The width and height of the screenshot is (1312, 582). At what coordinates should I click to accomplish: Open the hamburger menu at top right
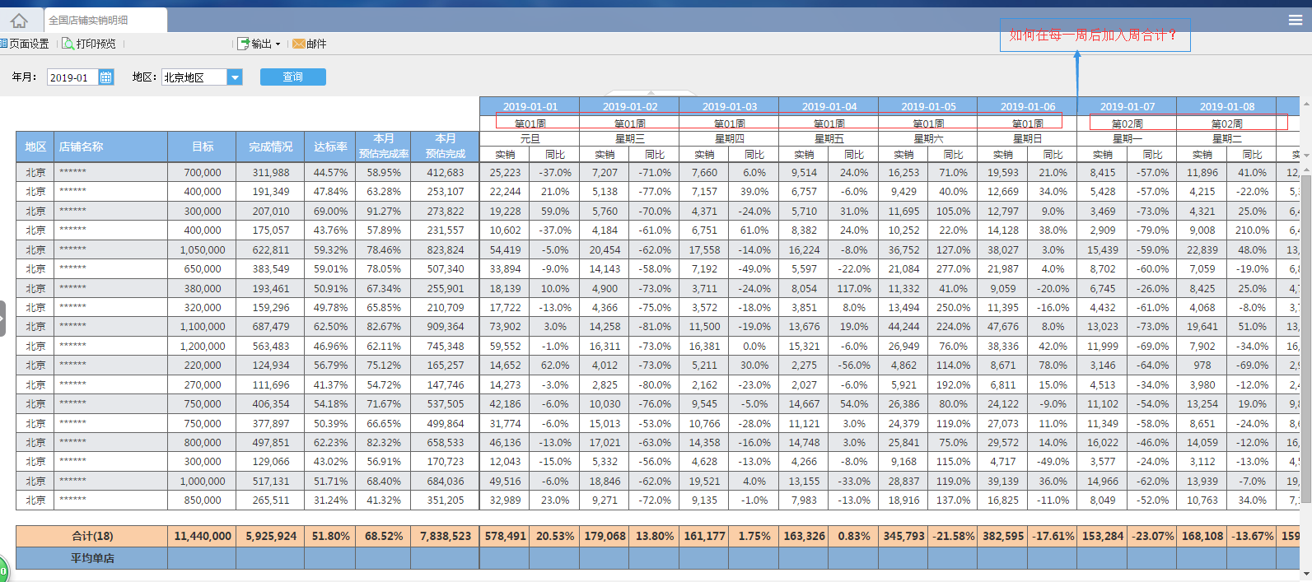(1296, 20)
